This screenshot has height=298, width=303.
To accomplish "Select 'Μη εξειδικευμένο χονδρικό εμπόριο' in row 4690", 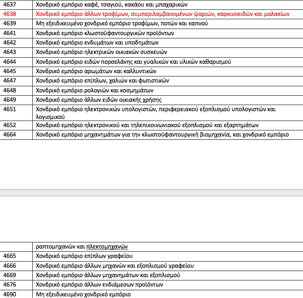I will click(x=83, y=294).
